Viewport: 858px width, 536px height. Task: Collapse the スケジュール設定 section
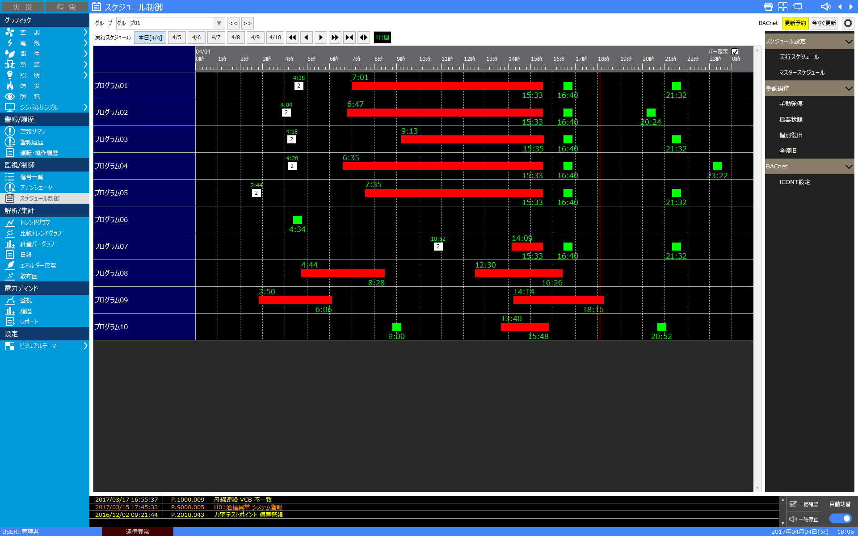[849, 41]
